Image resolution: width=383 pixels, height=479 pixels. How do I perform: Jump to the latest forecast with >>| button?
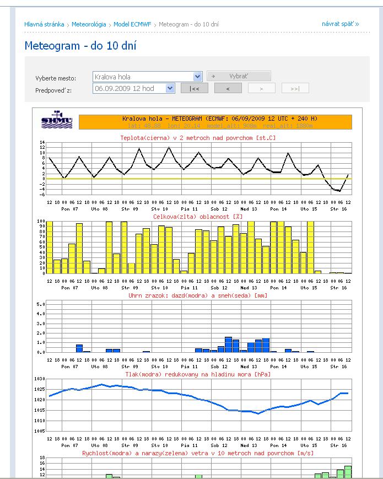point(295,88)
